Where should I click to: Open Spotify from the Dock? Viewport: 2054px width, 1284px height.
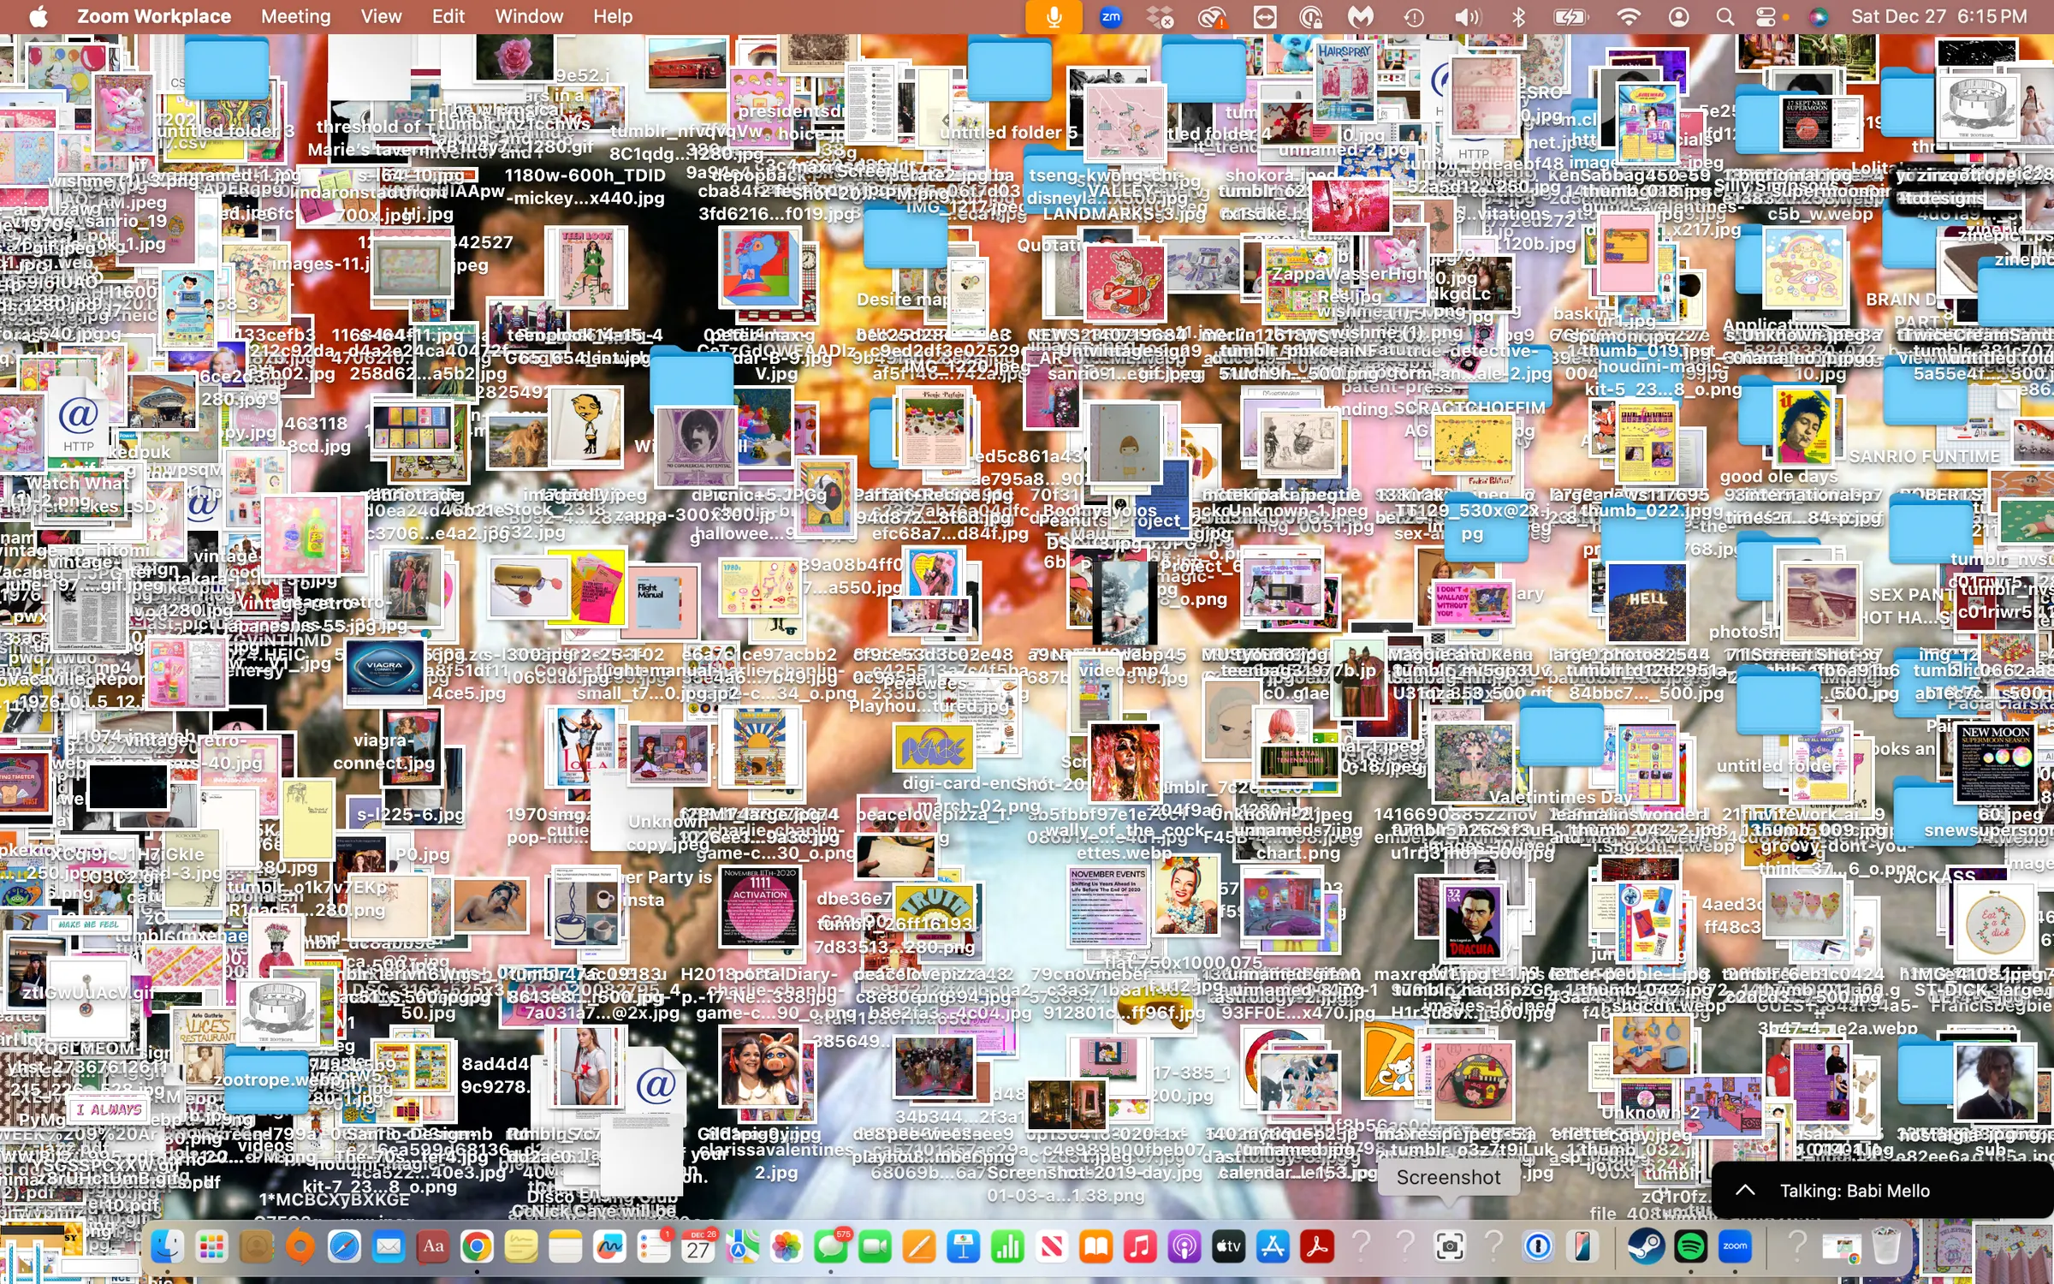tap(1690, 1246)
